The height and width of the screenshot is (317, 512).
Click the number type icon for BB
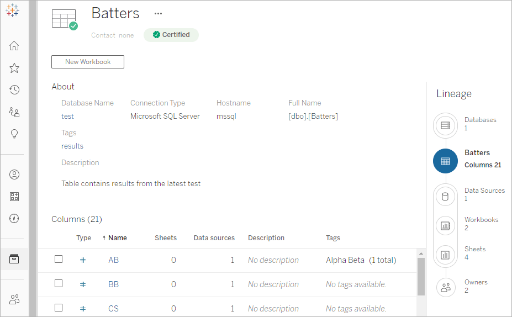pyautogui.click(x=83, y=284)
